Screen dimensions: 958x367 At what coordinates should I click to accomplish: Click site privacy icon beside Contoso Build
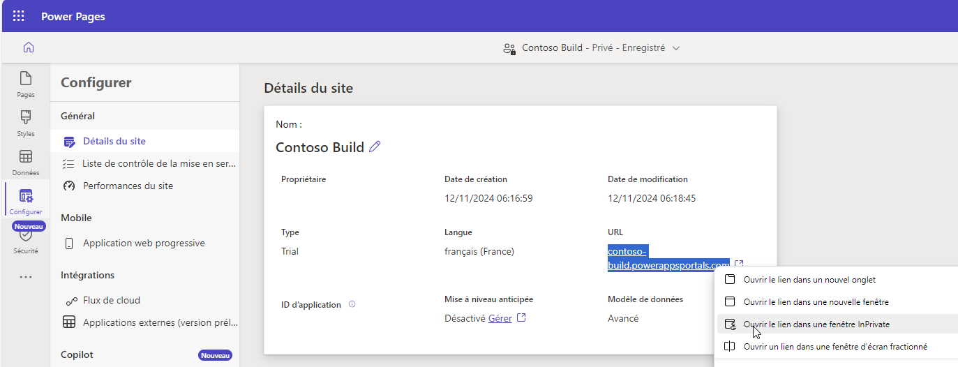point(509,49)
